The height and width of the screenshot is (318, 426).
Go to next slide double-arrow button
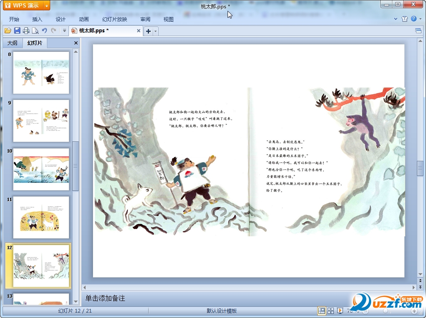click(420, 286)
